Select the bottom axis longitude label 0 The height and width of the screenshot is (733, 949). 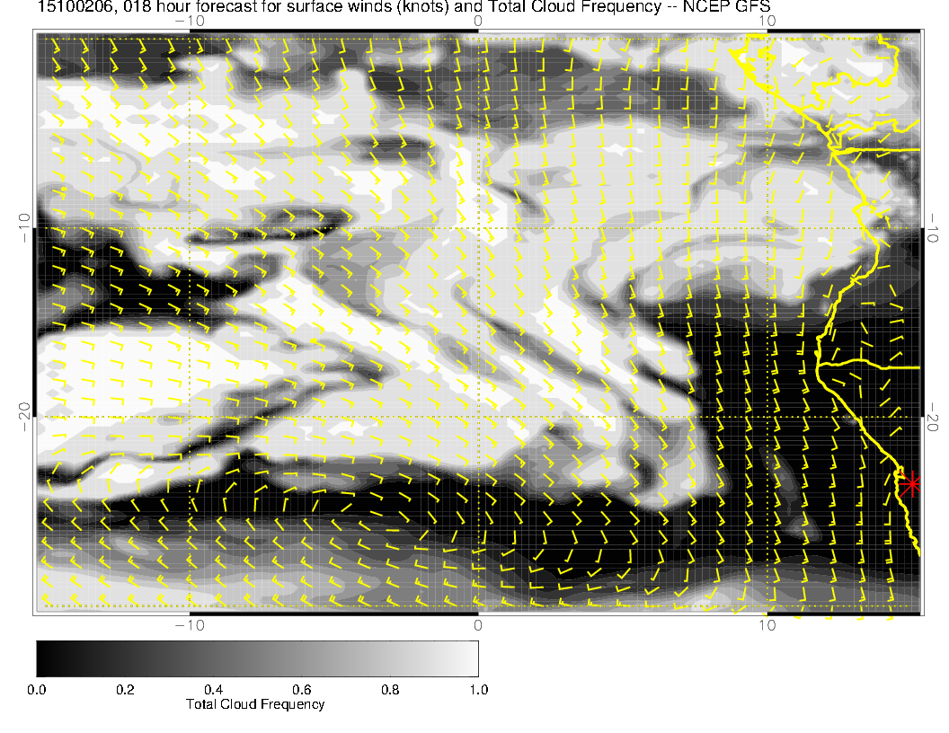click(478, 624)
